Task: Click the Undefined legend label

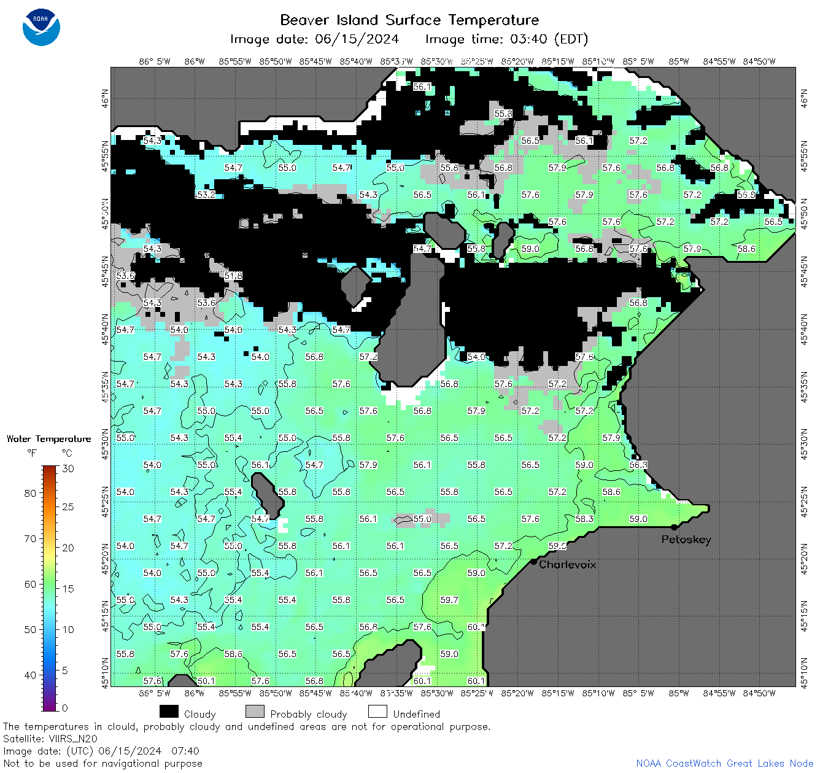Action: tap(417, 714)
